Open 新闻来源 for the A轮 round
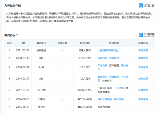The width and height of the screenshot is (157, 114). 143,79
